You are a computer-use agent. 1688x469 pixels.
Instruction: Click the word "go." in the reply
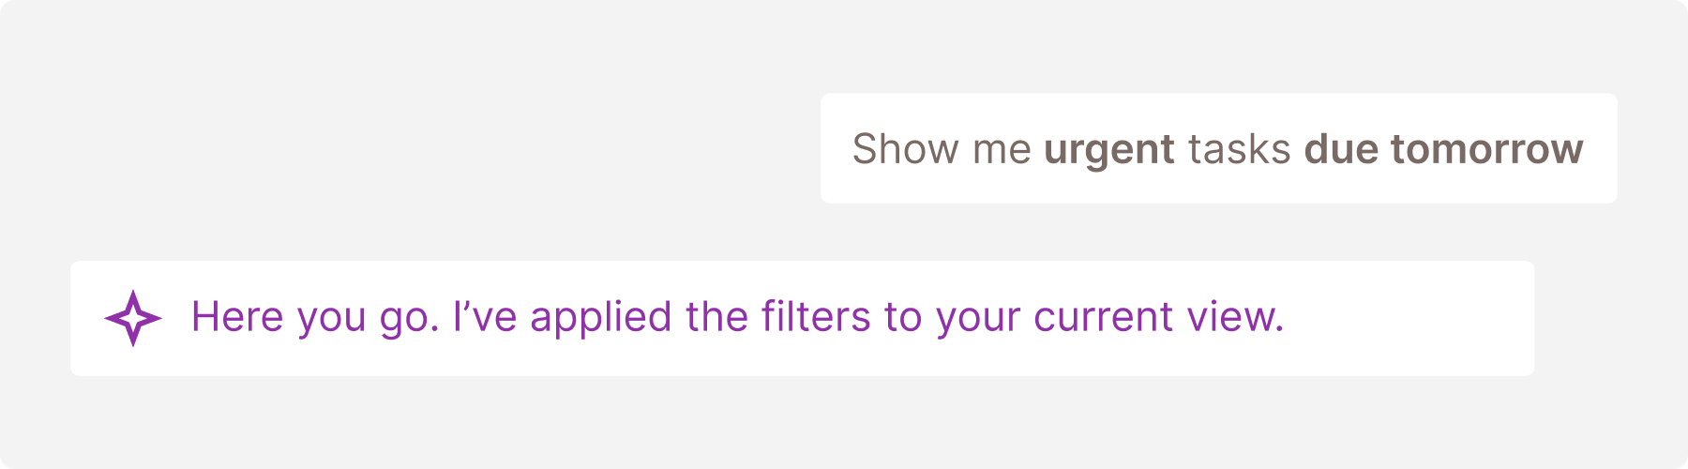409,319
